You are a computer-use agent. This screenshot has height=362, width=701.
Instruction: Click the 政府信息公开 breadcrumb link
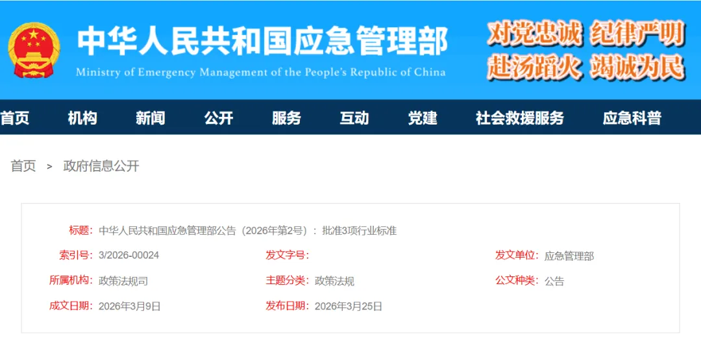coord(101,166)
